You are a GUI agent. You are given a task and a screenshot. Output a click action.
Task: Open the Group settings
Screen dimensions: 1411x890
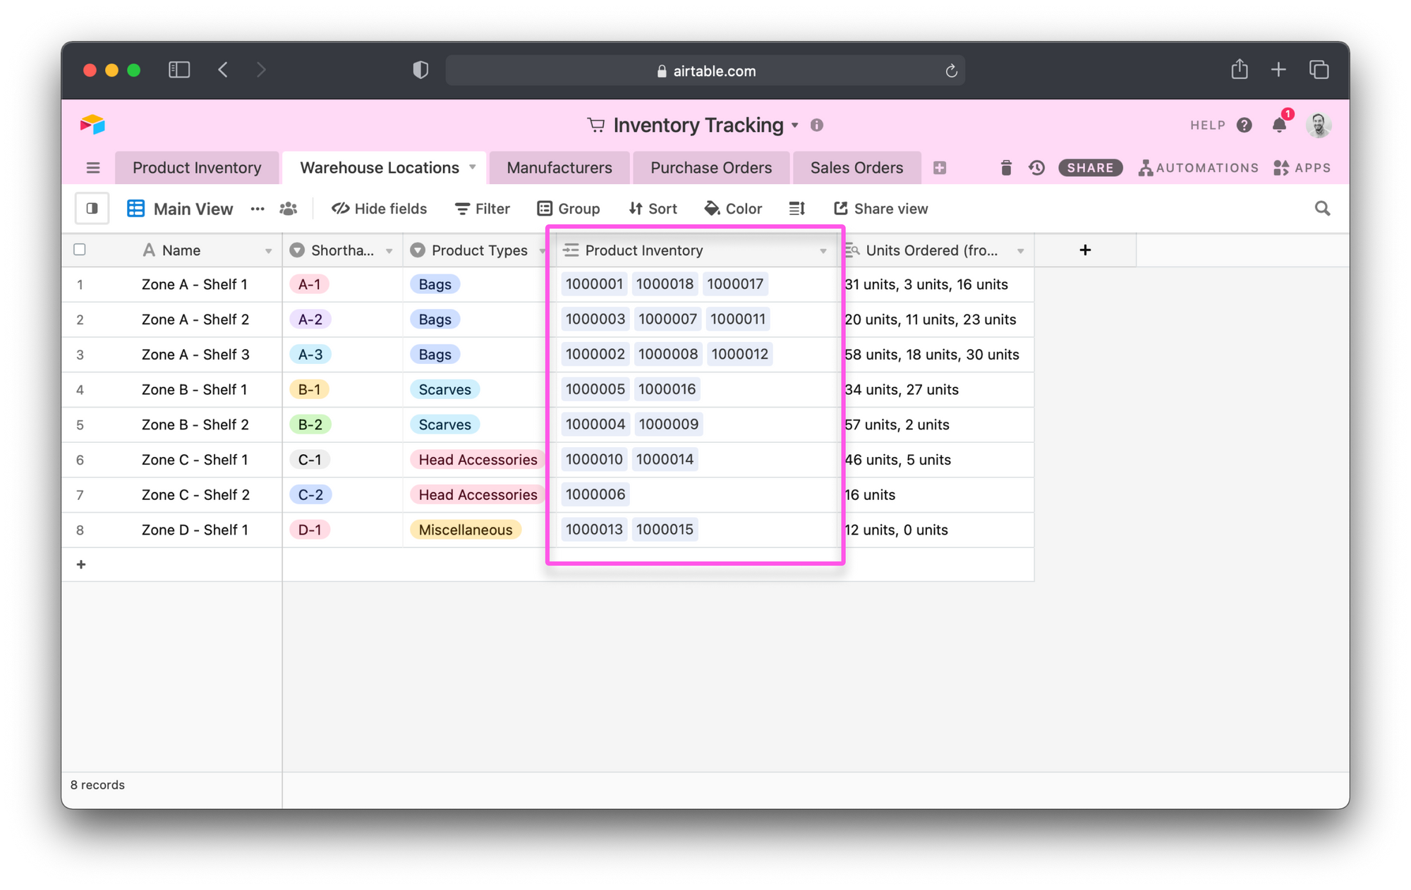coord(569,208)
